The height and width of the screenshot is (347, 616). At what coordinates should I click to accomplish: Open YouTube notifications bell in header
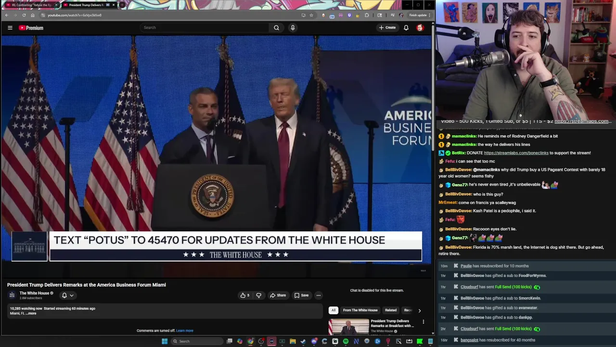click(x=406, y=27)
